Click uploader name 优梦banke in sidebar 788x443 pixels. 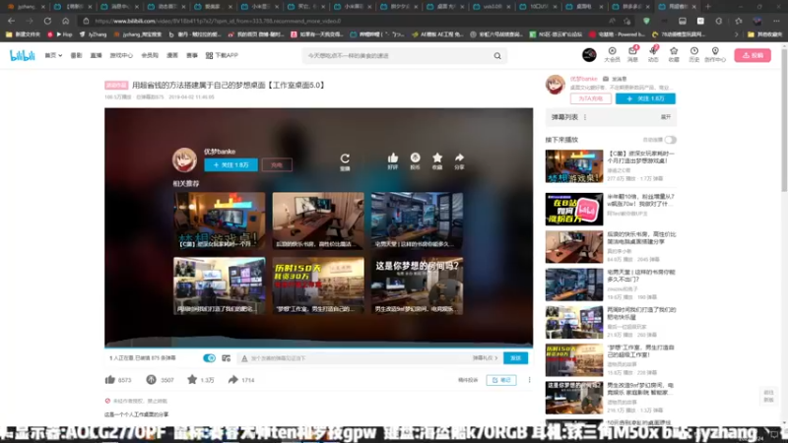tap(583, 79)
